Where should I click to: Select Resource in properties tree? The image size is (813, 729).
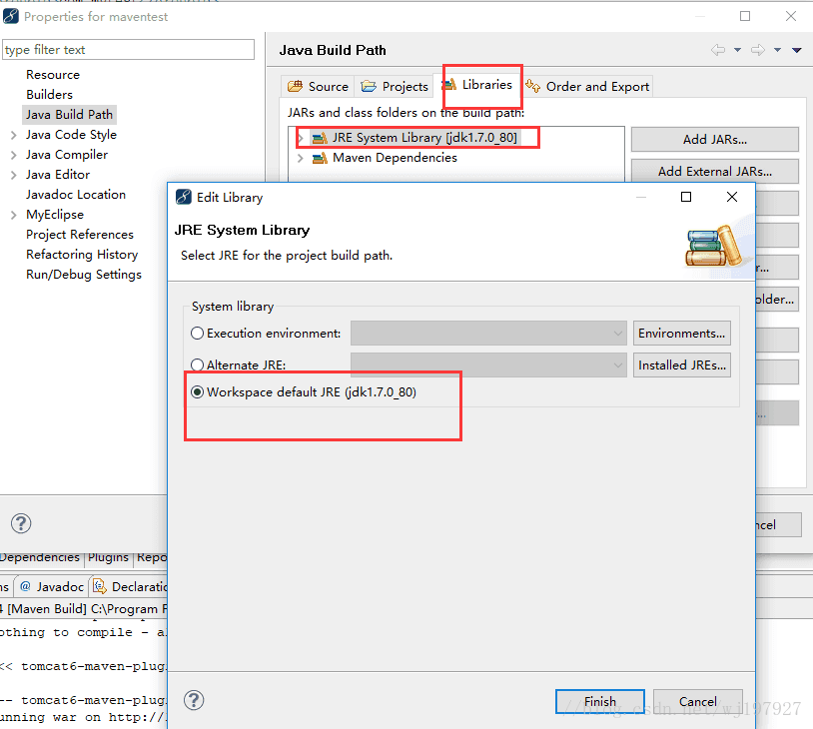pos(53,75)
